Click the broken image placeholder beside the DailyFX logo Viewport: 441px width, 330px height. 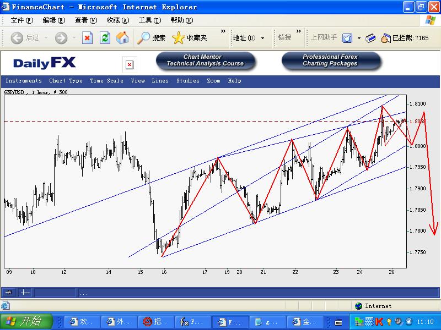[x=130, y=65]
